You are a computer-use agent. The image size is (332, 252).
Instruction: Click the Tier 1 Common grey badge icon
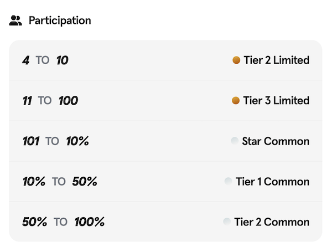pos(228,181)
